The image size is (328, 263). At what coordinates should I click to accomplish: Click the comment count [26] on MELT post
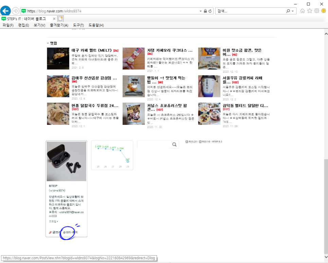[116, 51]
